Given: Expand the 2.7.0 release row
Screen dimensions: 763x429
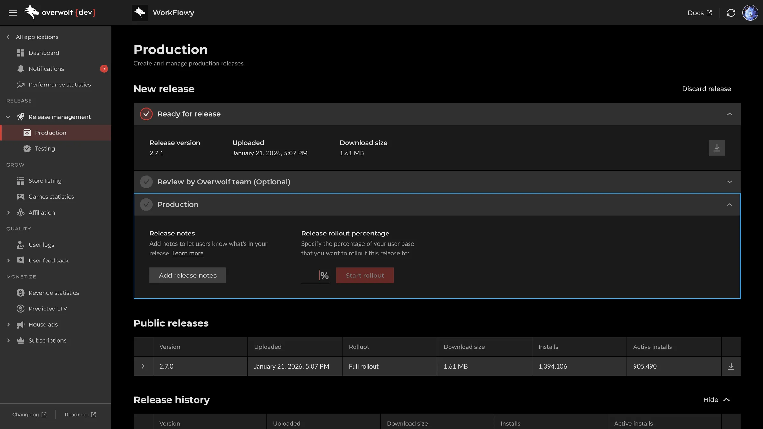Looking at the screenshot, I should coord(143,366).
